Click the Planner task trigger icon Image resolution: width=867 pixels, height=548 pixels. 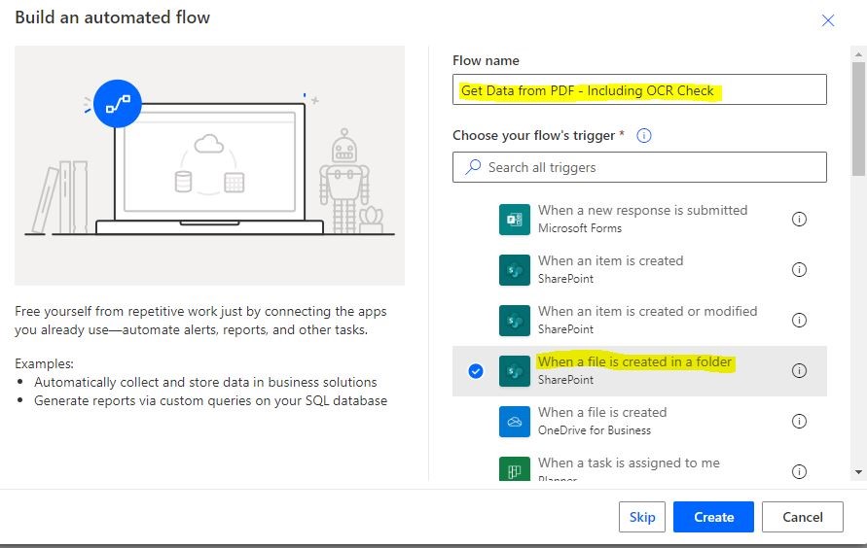[514, 469]
